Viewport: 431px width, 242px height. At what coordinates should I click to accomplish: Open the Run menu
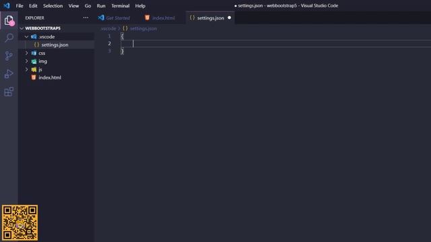point(101,6)
